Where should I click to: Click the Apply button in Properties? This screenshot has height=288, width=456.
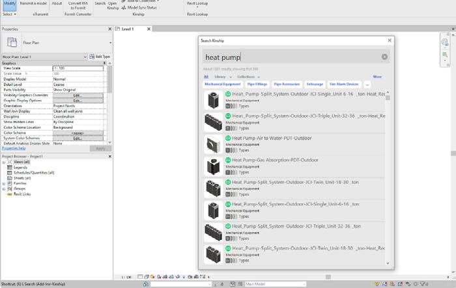(x=100, y=148)
